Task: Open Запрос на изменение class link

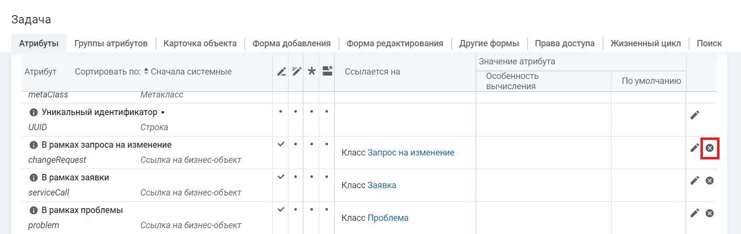Action: point(411,153)
